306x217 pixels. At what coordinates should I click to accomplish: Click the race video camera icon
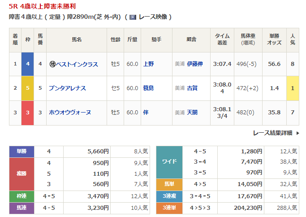pyautogui.click(x=133, y=17)
